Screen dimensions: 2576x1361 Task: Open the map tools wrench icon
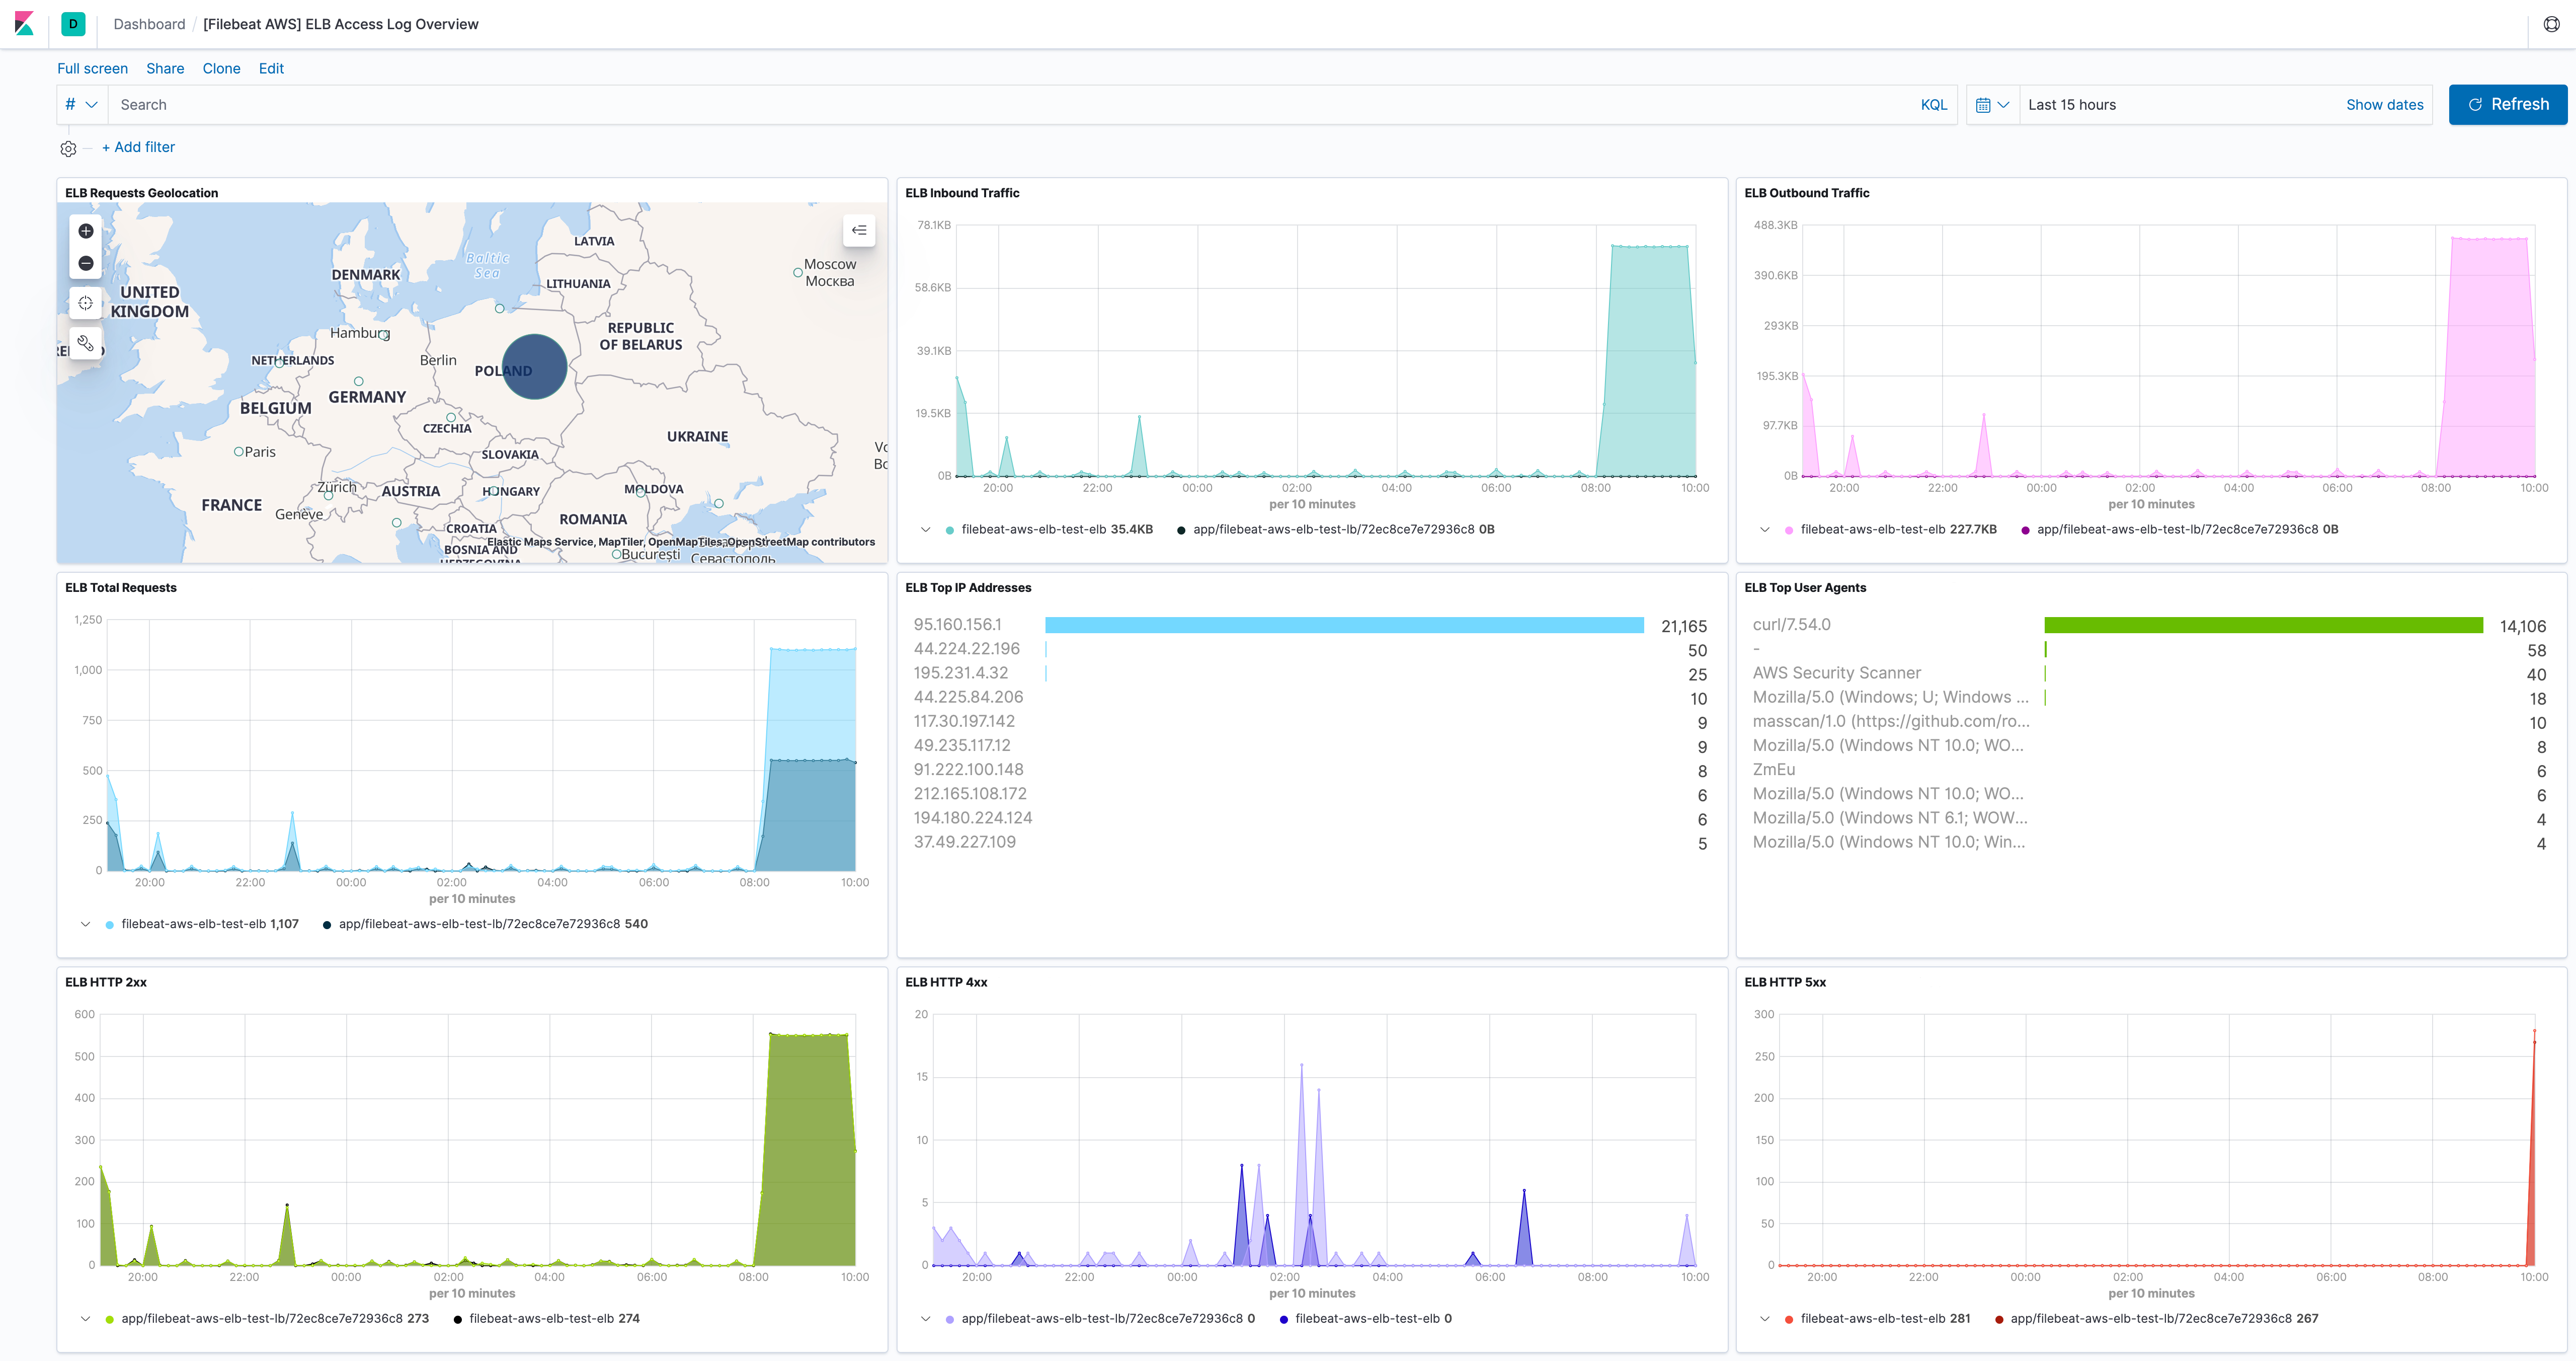(85, 343)
